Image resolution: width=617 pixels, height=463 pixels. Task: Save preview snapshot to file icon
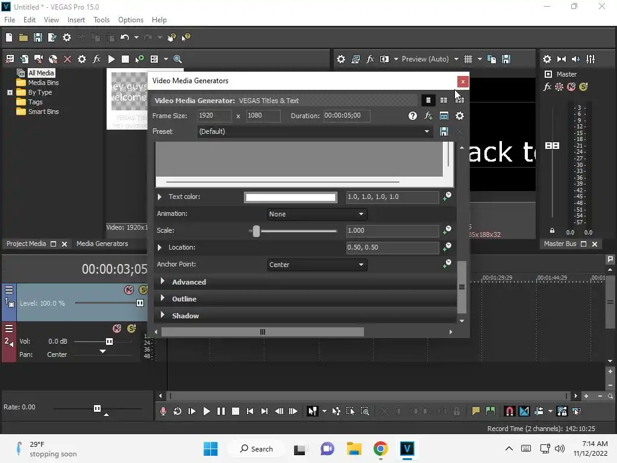coord(506,59)
